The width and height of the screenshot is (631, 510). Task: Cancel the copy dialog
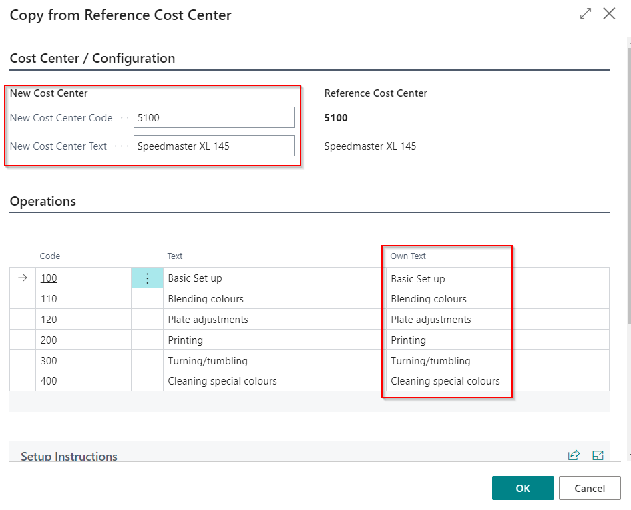click(x=590, y=488)
